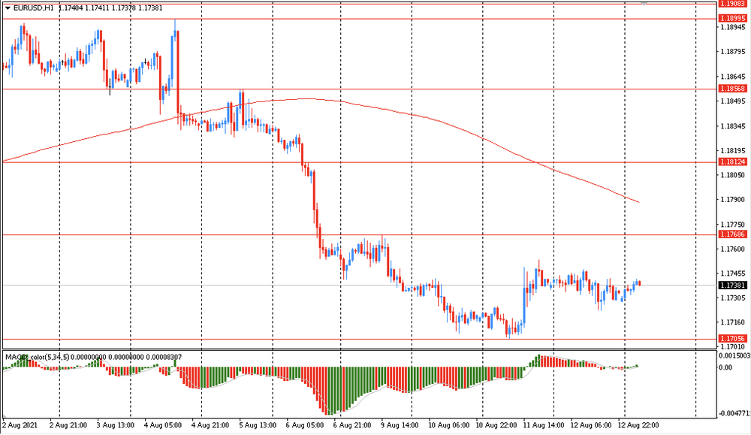Select the EURUSD,H1 symbol label
The height and width of the screenshot is (435, 751).
click(x=34, y=8)
